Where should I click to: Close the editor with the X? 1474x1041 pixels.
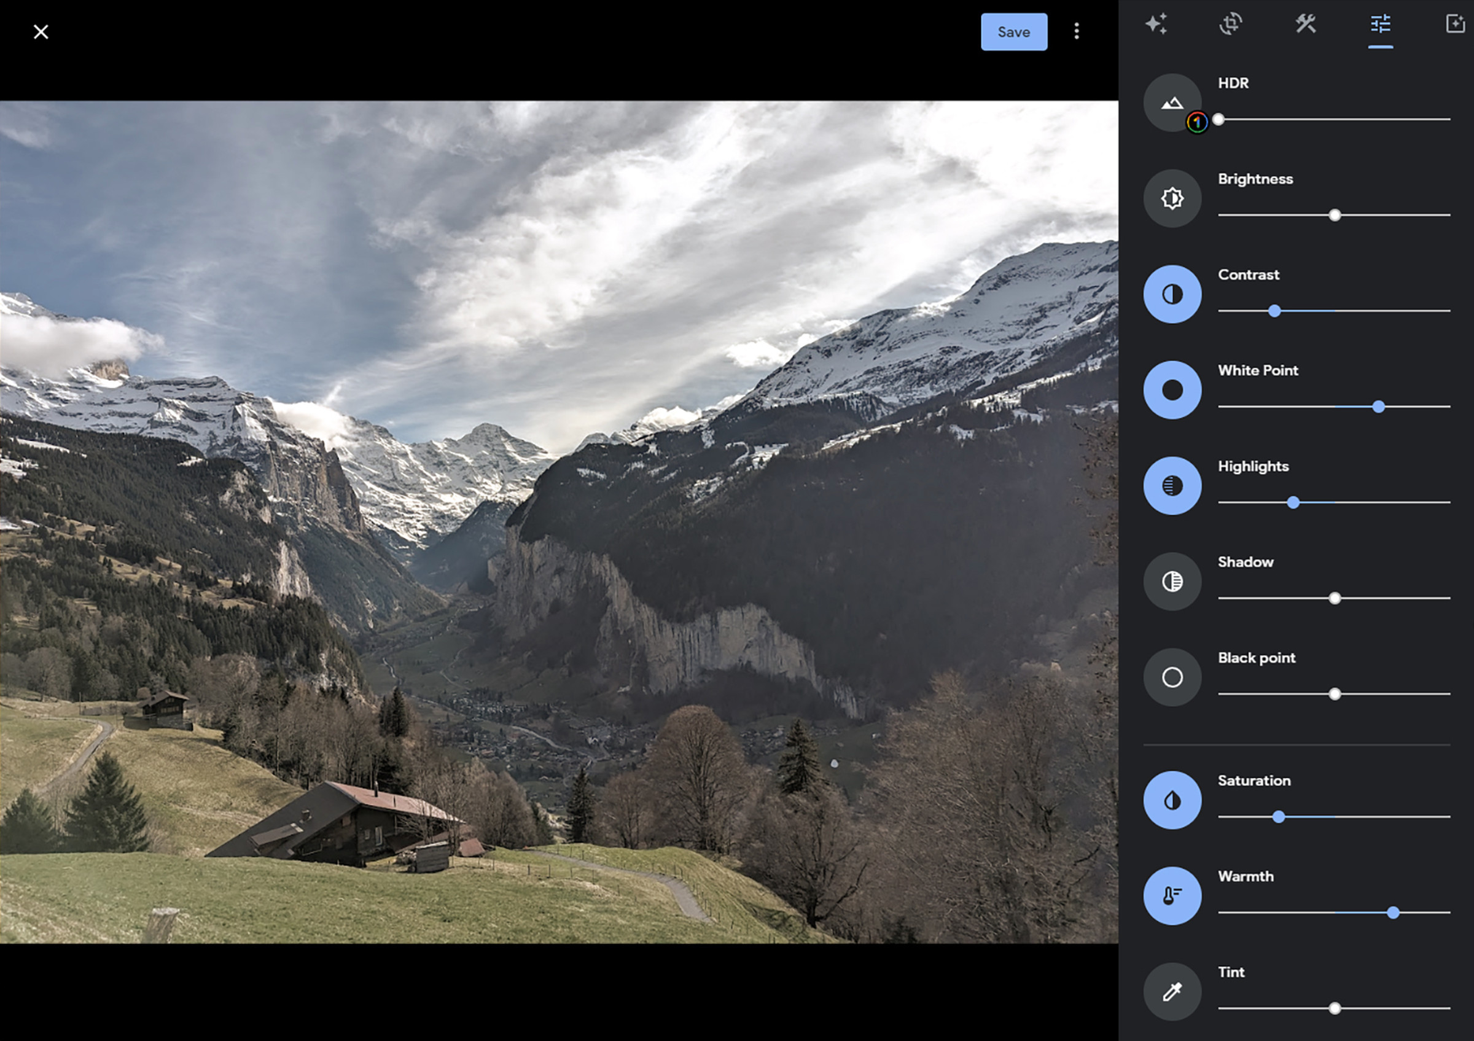point(41,31)
